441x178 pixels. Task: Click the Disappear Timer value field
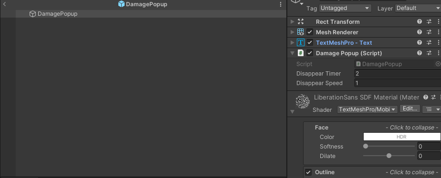pos(398,73)
